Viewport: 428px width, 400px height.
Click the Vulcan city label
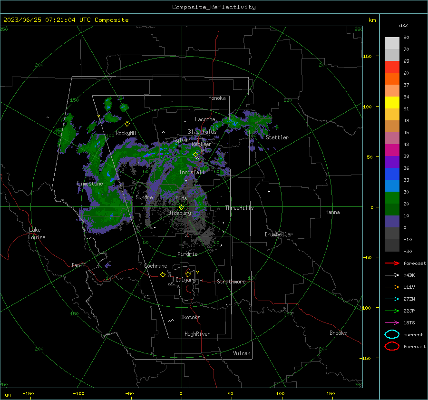click(242, 353)
